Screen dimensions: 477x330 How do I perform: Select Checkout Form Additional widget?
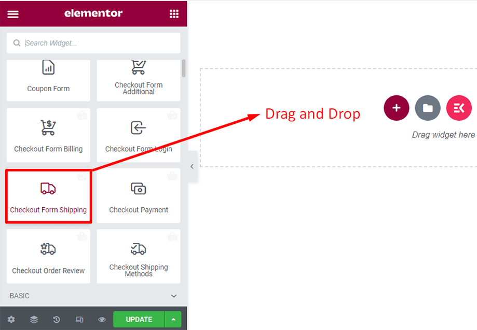click(139, 80)
